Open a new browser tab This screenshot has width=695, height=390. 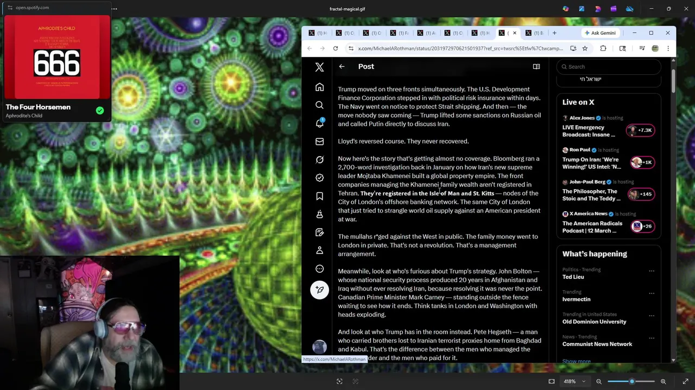point(554,33)
